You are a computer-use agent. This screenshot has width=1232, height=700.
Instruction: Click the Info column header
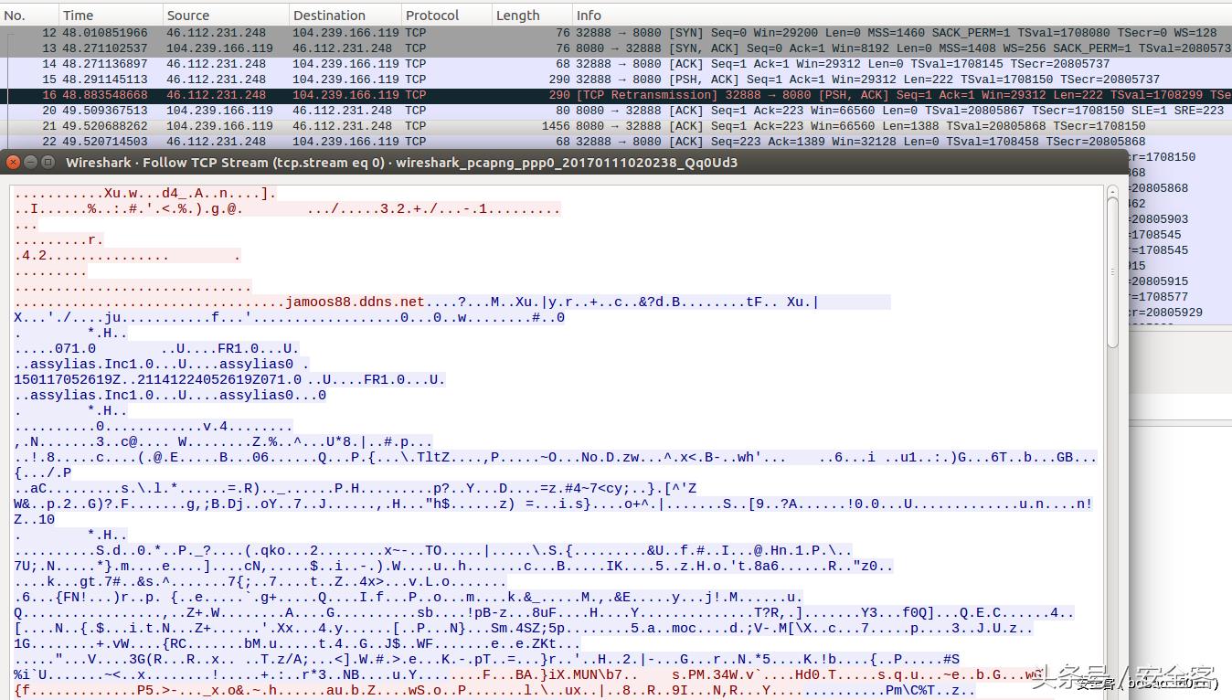901,15
